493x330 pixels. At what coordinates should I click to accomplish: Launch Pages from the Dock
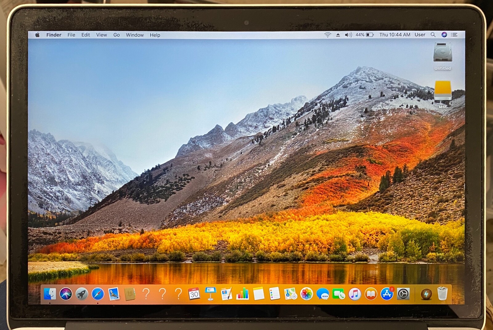pos(226,294)
